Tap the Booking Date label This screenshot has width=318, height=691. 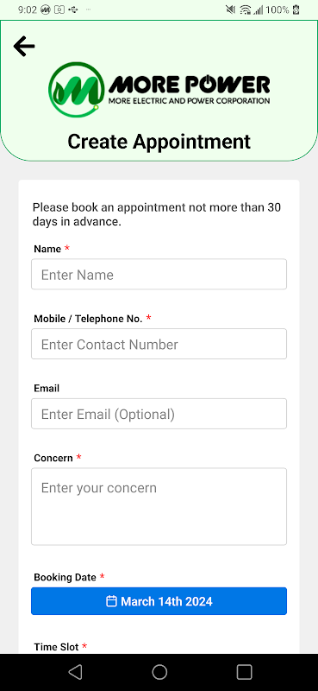65,577
